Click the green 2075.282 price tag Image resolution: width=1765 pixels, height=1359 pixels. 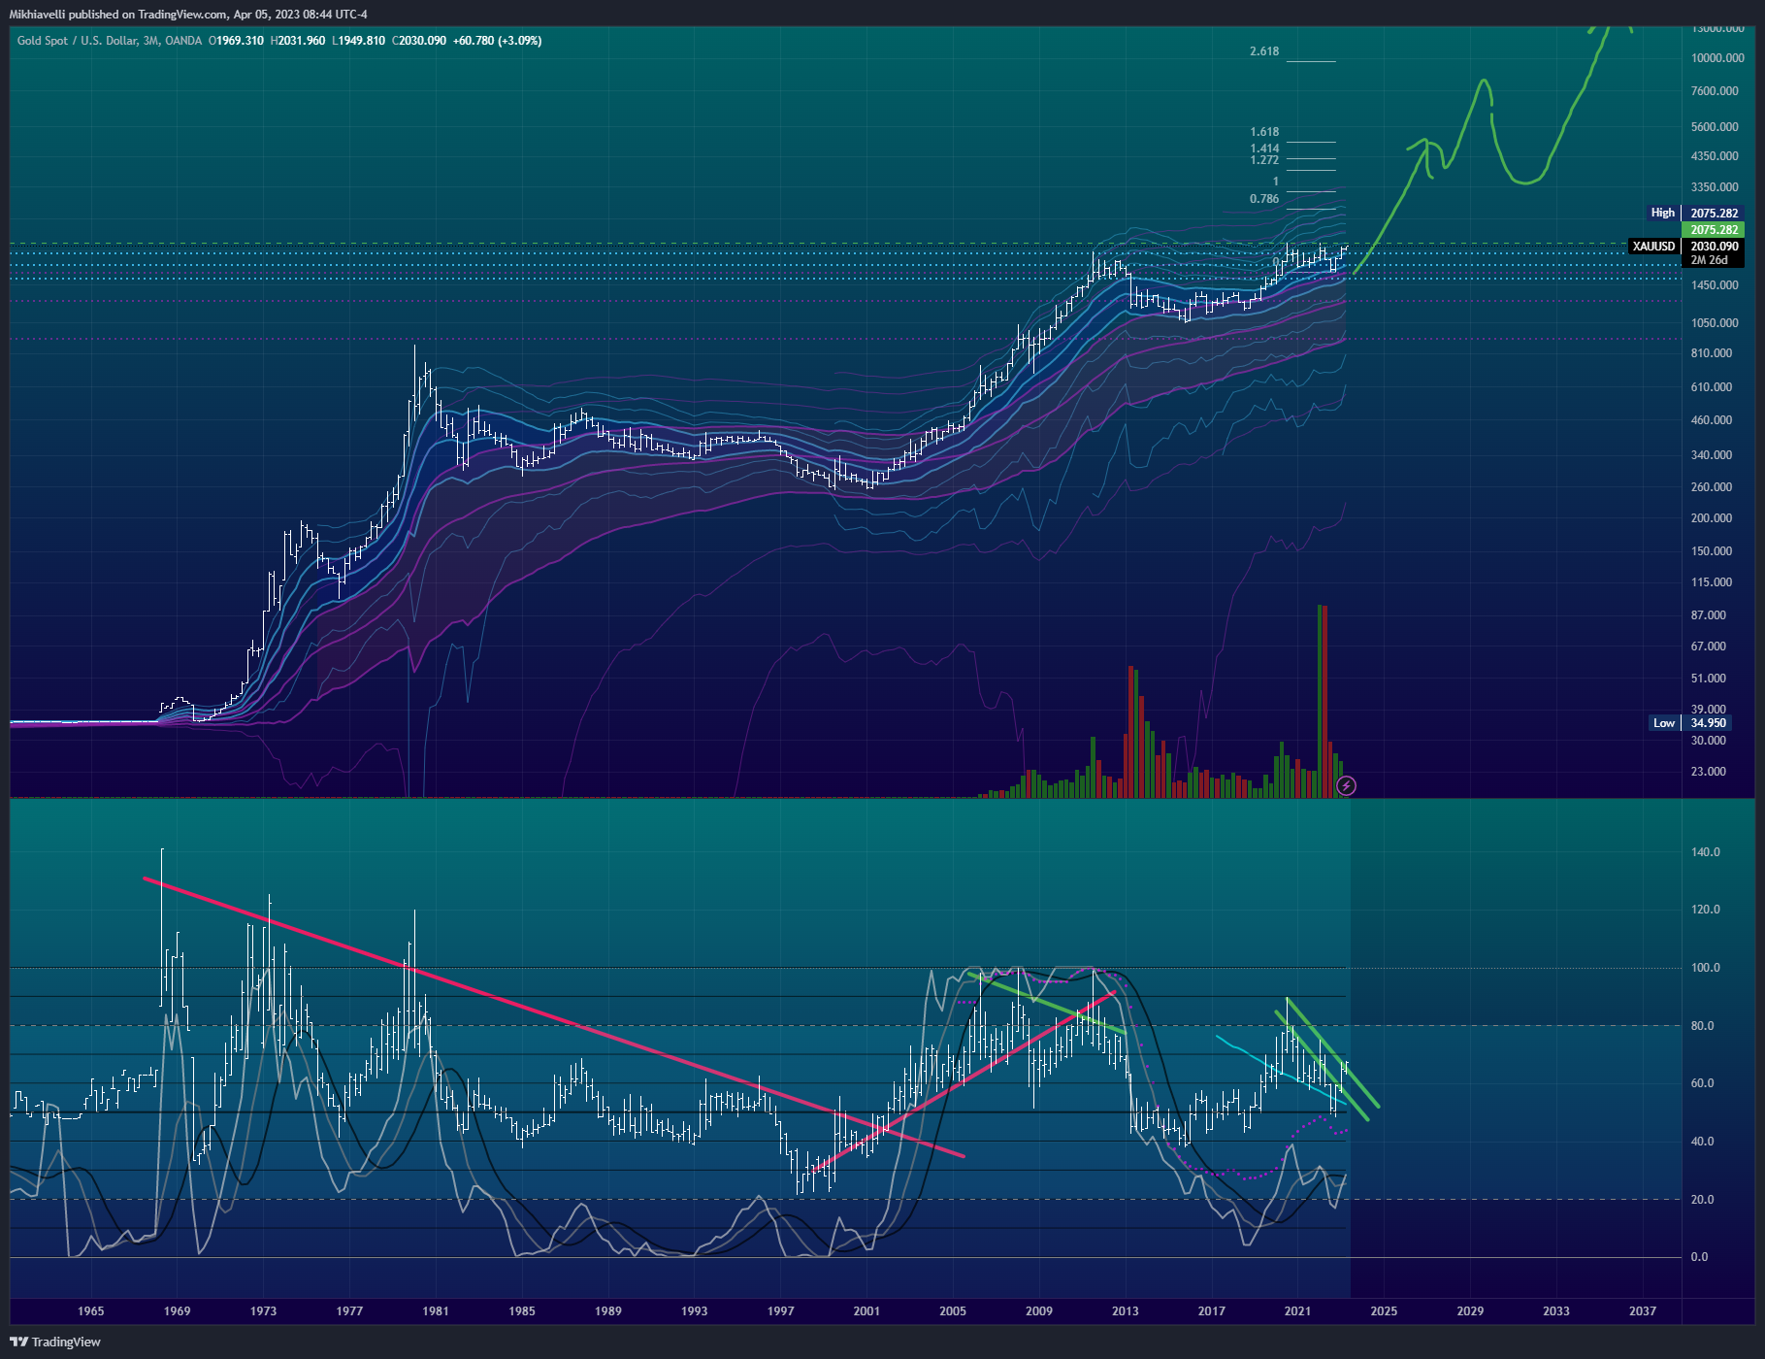point(1715,230)
